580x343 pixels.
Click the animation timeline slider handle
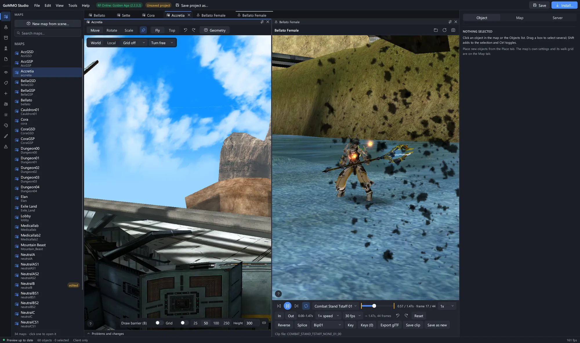[374, 306]
